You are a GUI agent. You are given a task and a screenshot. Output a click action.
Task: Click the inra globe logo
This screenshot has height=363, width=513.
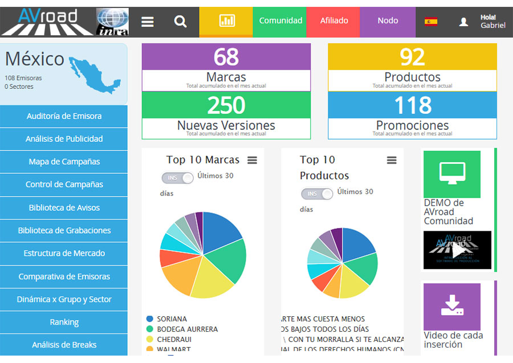[x=112, y=22]
